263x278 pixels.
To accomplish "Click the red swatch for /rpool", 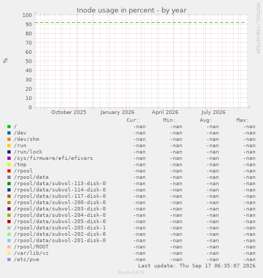I will pos(9,171).
